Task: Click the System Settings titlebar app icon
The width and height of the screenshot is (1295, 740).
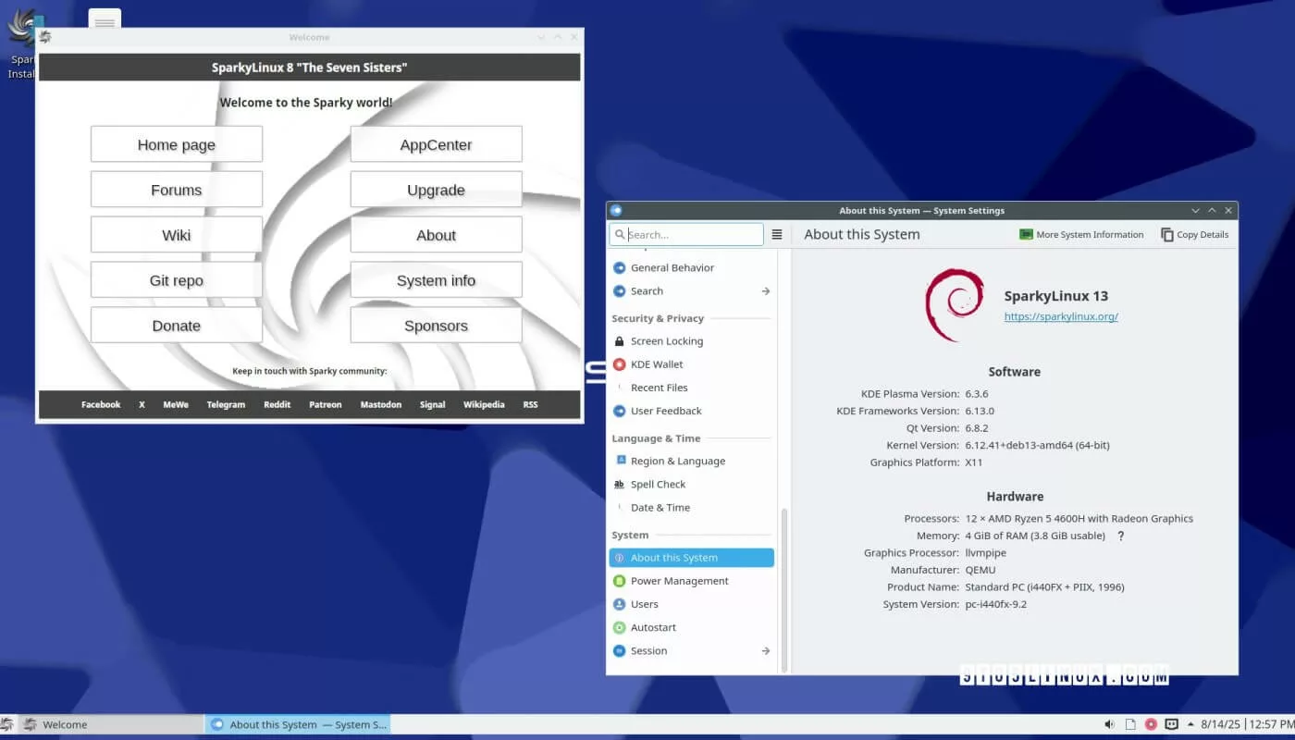Action: pyautogui.click(x=617, y=211)
